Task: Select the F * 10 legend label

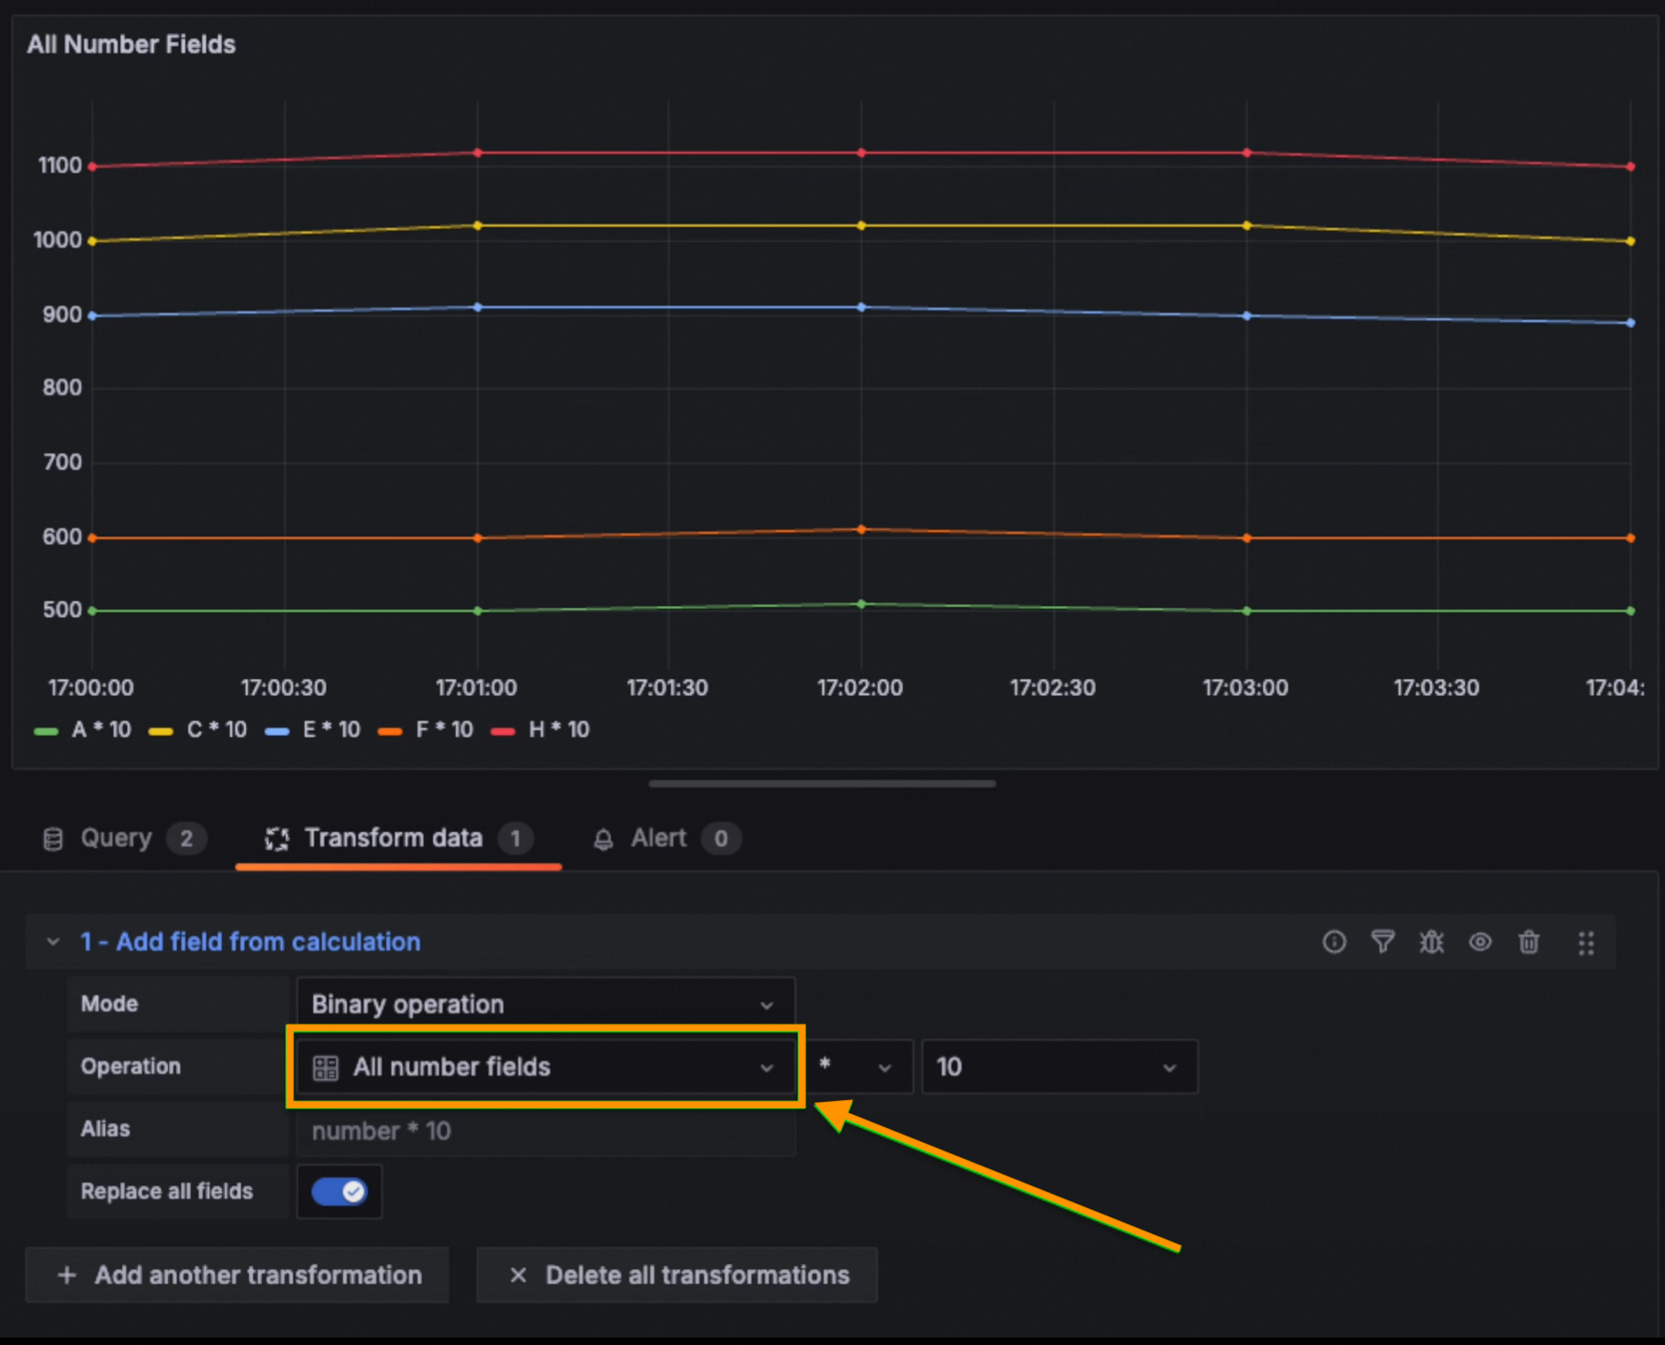Action: tap(444, 730)
